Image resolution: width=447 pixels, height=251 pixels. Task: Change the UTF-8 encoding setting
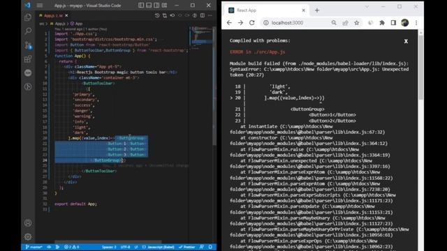coord(125,247)
